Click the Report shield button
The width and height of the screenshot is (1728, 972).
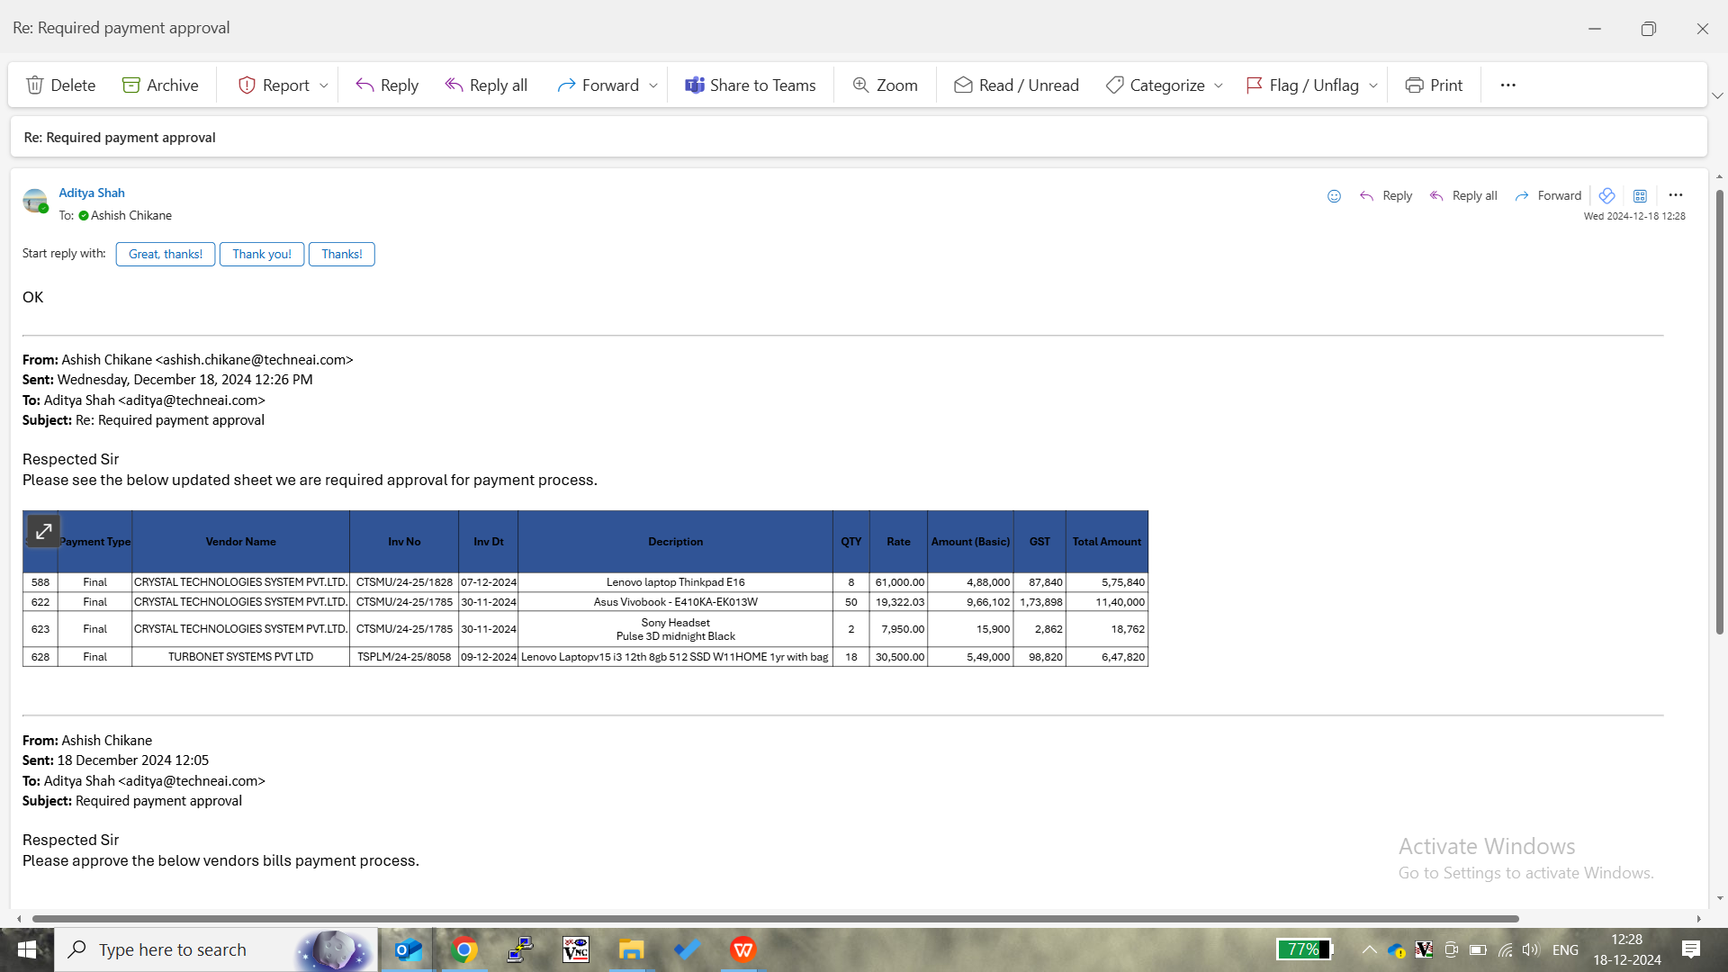tap(274, 85)
